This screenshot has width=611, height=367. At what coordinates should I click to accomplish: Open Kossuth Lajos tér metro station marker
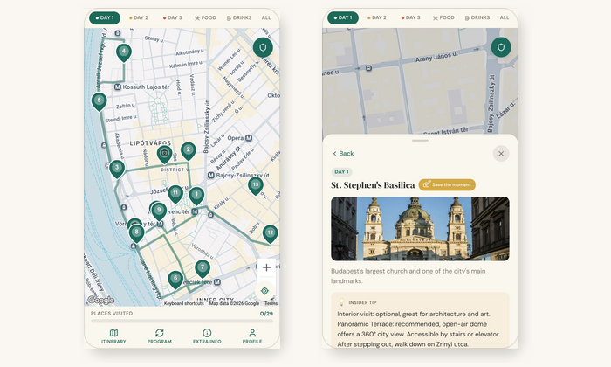click(117, 87)
